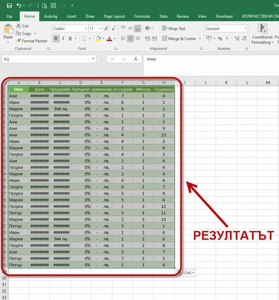The height and width of the screenshot is (300, 279).
Task: Apply the Accounting currency number format
Action: coord(209,38)
